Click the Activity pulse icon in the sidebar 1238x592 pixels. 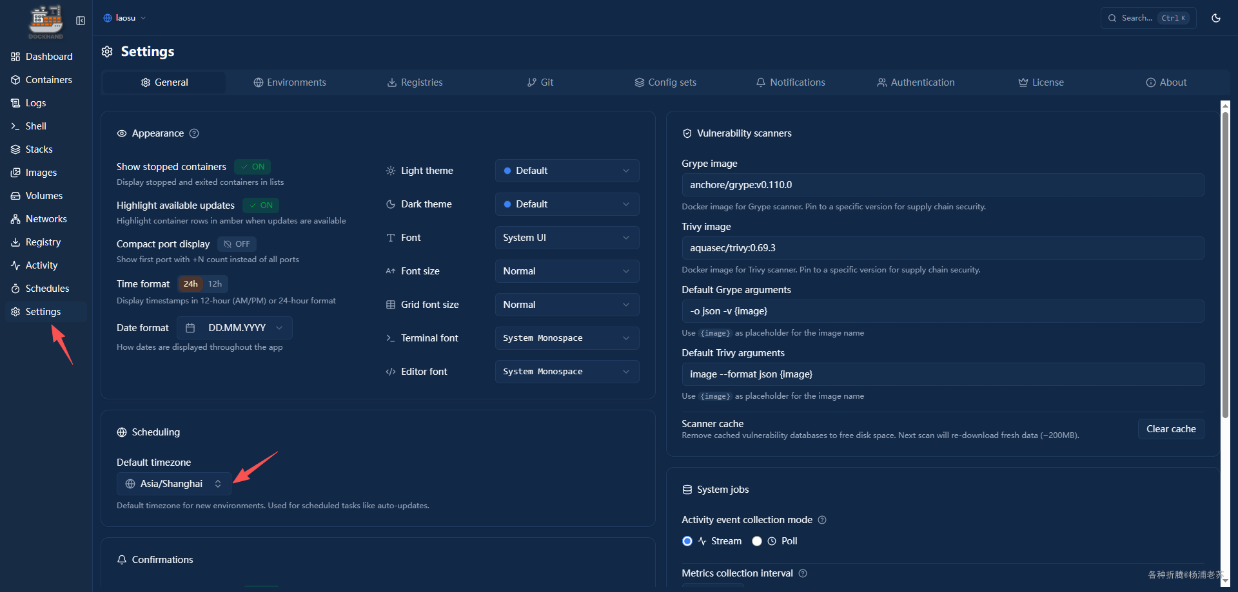point(15,265)
